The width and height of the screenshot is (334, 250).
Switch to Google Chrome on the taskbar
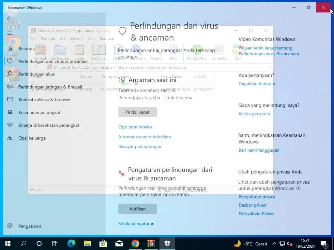pyautogui.click(x=135, y=243)
